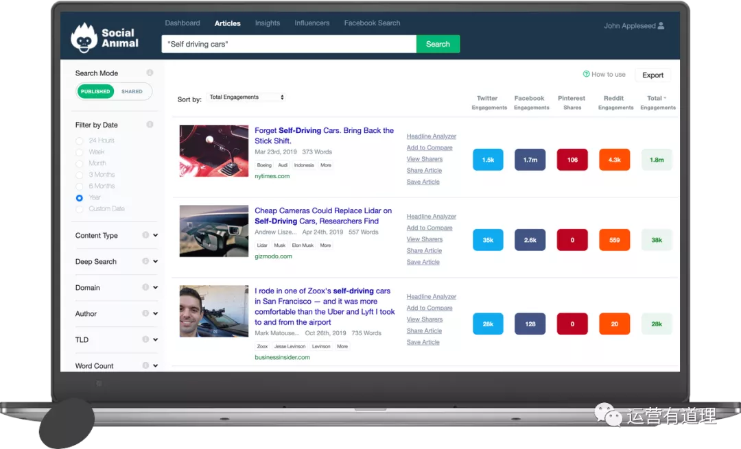This screenshot has height=449, width=741.
Task: Click the Twitter engagements badge showing 1.5k
Action: coord(488,160)
